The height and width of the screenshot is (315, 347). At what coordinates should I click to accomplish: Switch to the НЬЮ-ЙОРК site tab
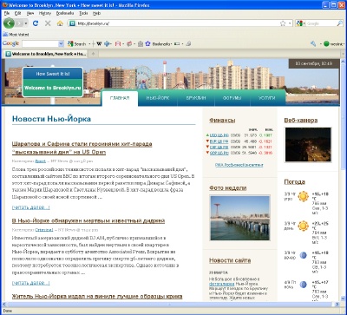click(x=158, y=98)
